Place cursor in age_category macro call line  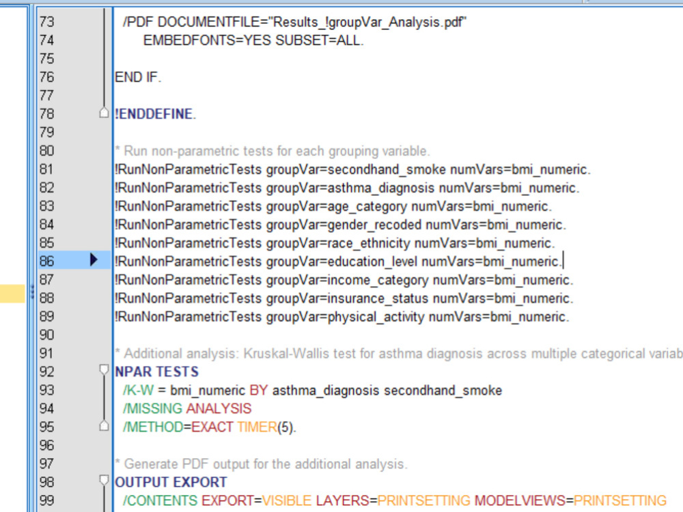pyautogui.click(x=334, y=206)
